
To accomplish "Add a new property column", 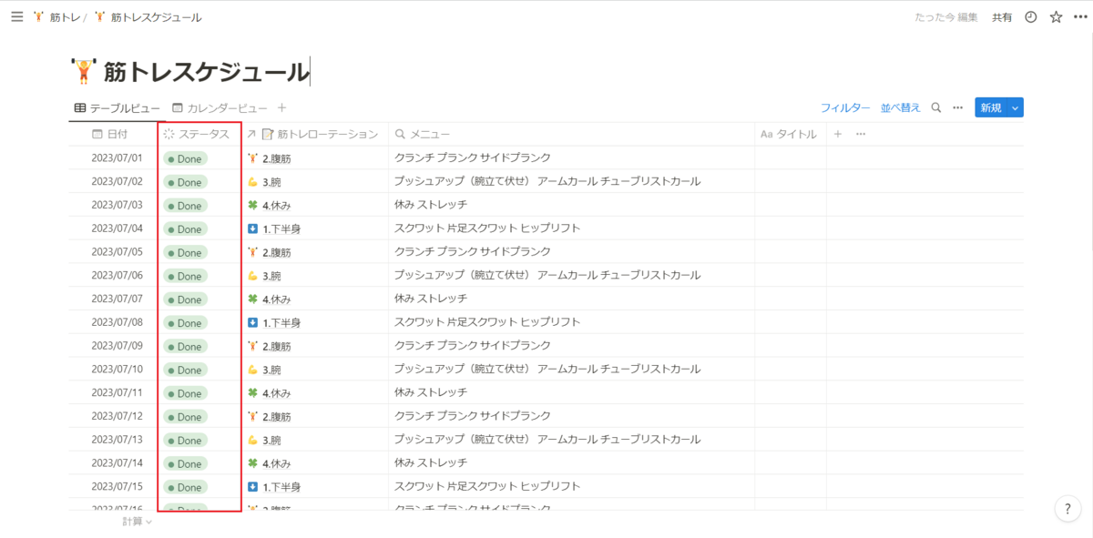I will click(x=838, y=135).
